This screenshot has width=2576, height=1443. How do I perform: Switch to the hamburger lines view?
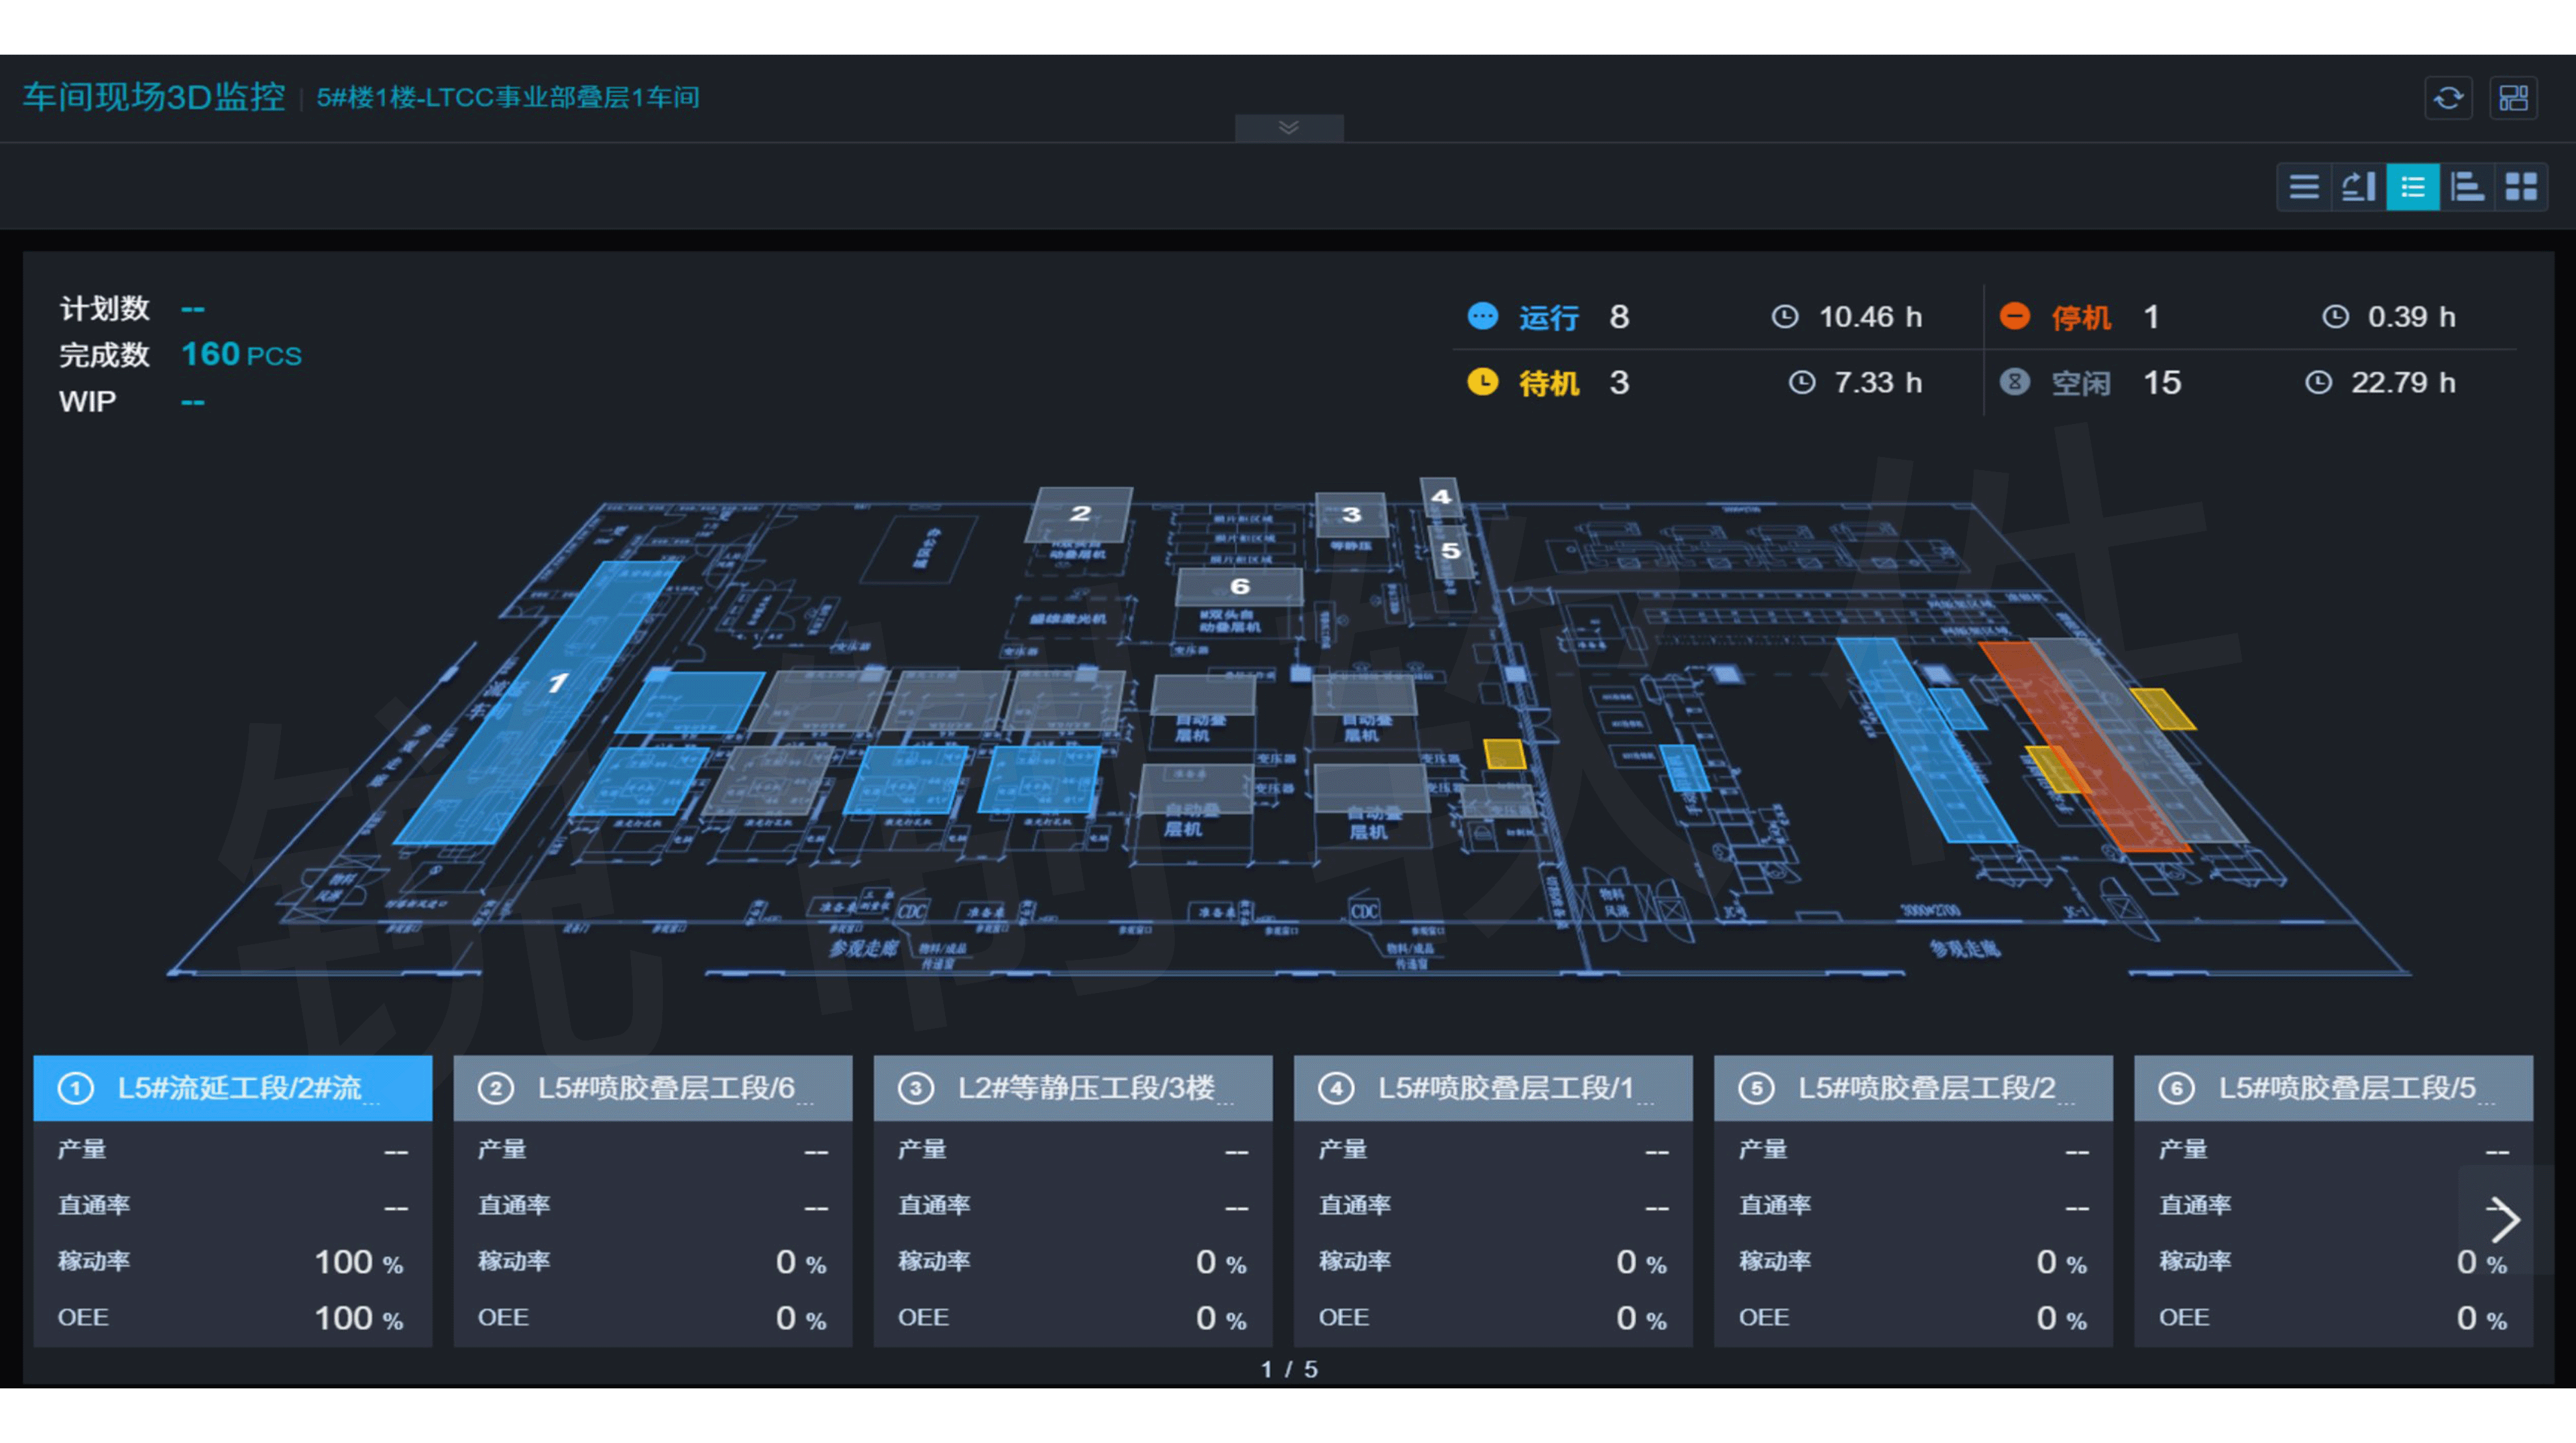(2304, 187)
